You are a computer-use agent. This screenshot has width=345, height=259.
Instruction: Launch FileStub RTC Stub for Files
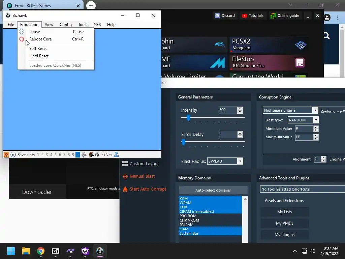[x=269, y=62]
